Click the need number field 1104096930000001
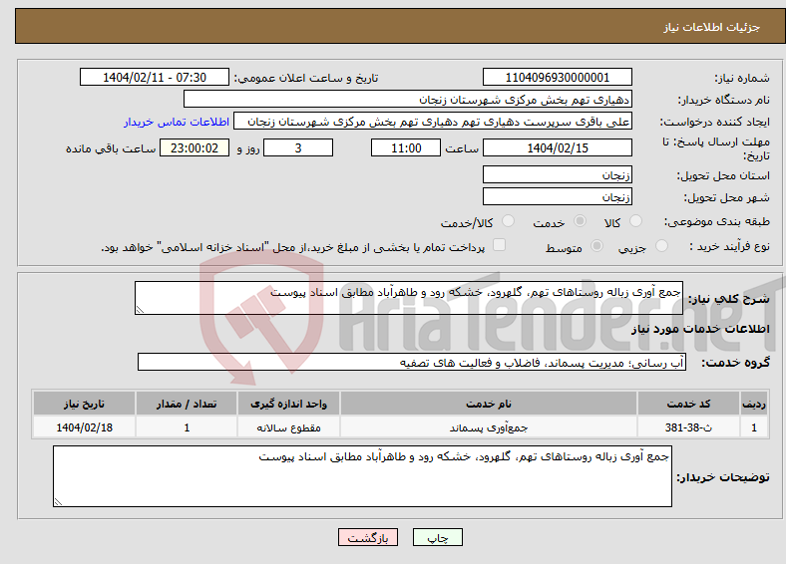This screenshot has height=564, width=786. (x=558, y=77)
